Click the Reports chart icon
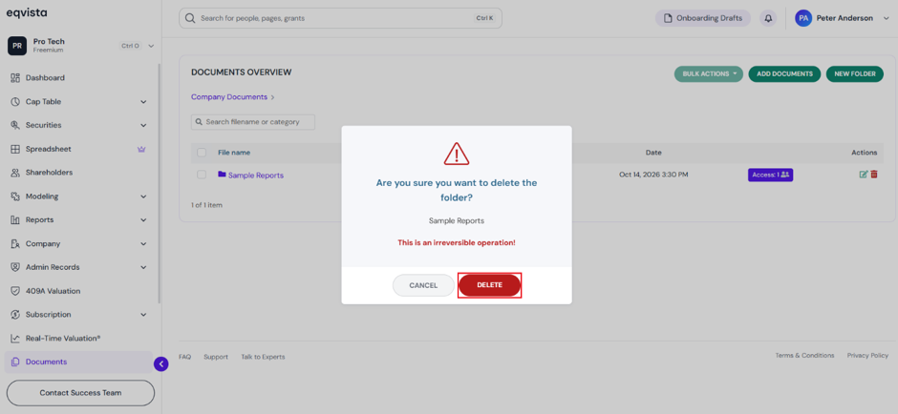 click(15, 220)
